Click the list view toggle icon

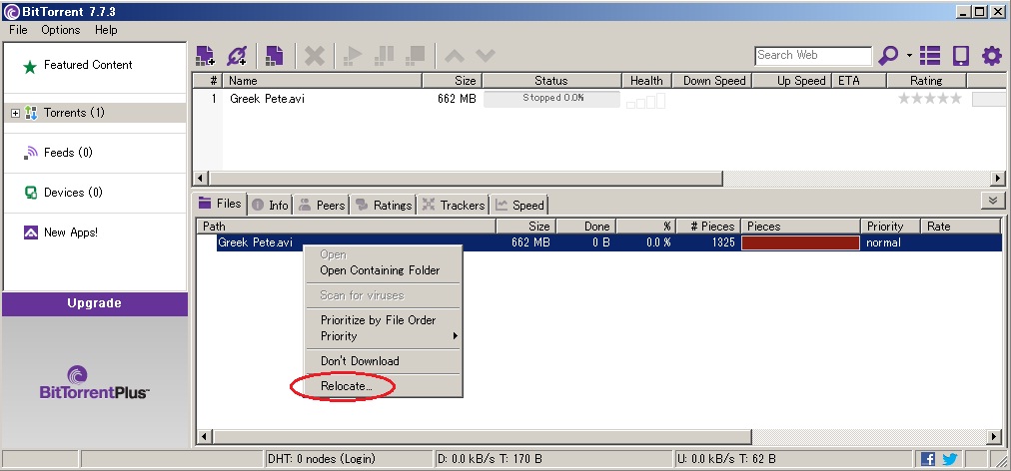click(x=930, y=56)
